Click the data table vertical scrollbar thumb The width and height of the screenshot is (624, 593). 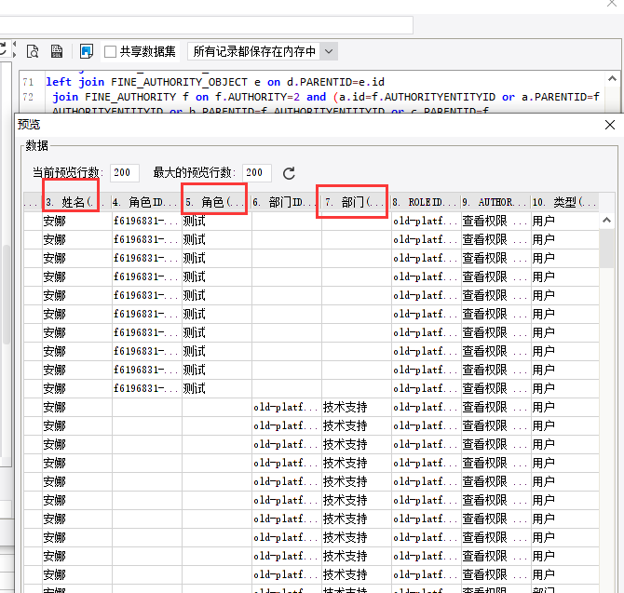606,249
